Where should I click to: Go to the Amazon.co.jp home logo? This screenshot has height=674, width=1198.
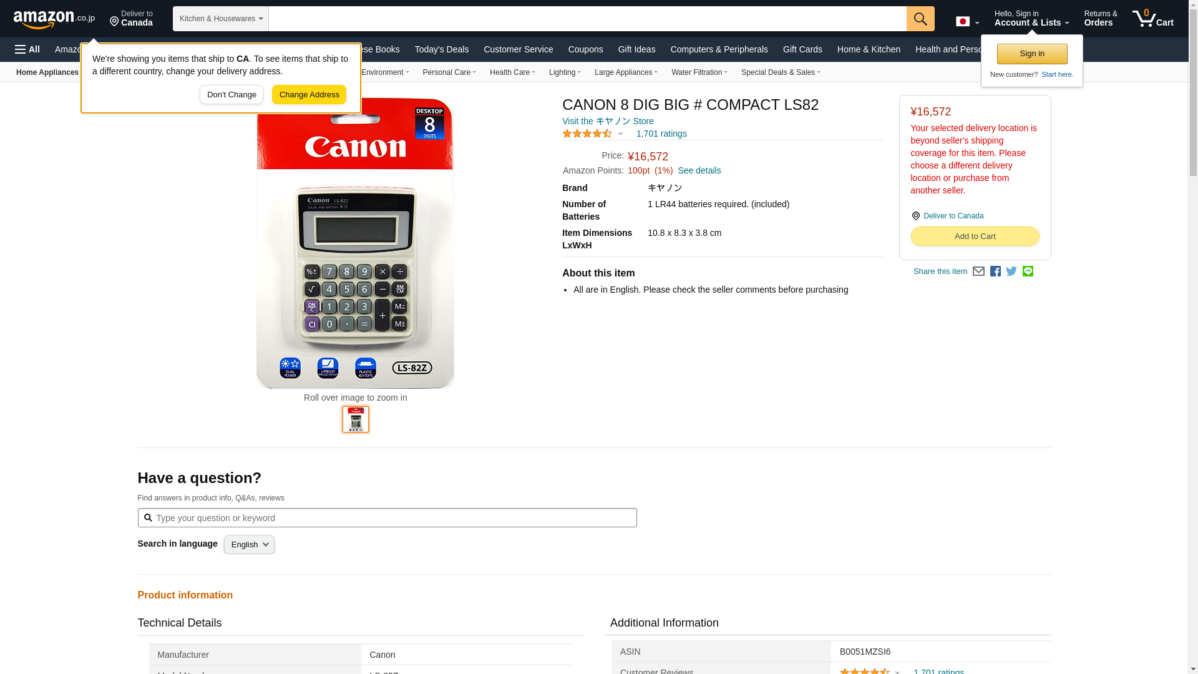[x=54, y=19]
